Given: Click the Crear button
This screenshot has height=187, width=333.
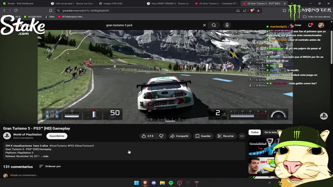Looking at the screenshot, I should 296,25.
